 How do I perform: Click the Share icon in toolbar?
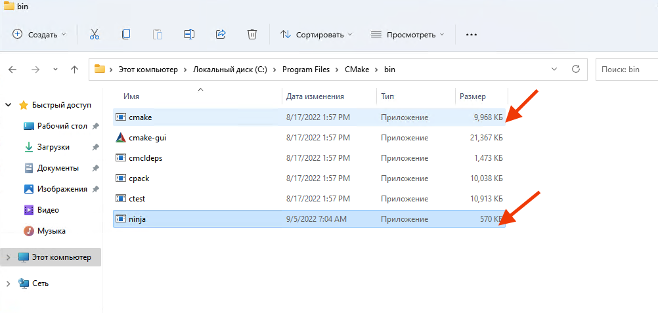pyautogui.click(x=221, y=34)
